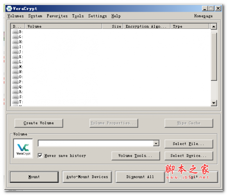Select drive B: icon in list
227x195 pixels.
point(15,32)
